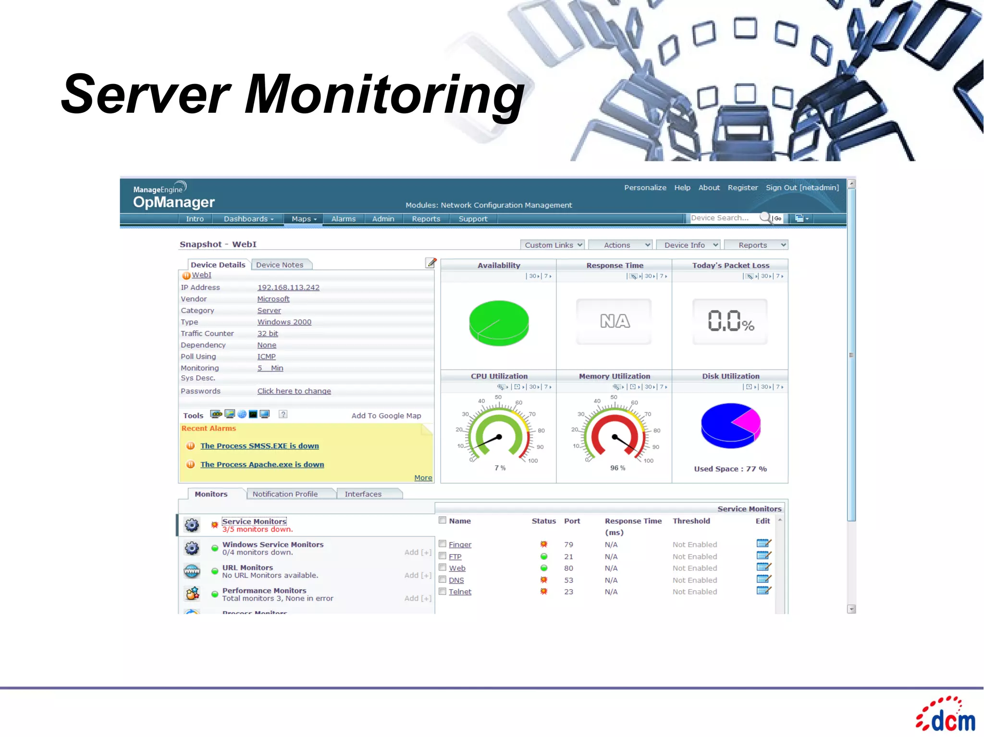The image size is (984, 737).
Task: Expand the Maps menu
Action: 304,219
